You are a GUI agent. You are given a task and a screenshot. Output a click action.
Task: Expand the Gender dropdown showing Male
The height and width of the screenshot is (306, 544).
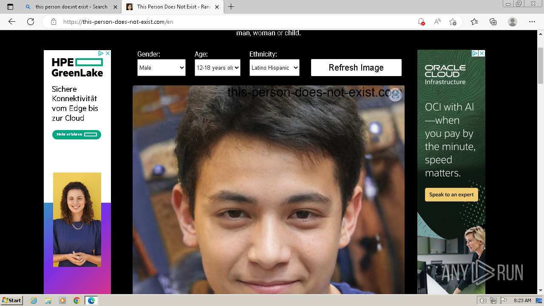point(161,68)
